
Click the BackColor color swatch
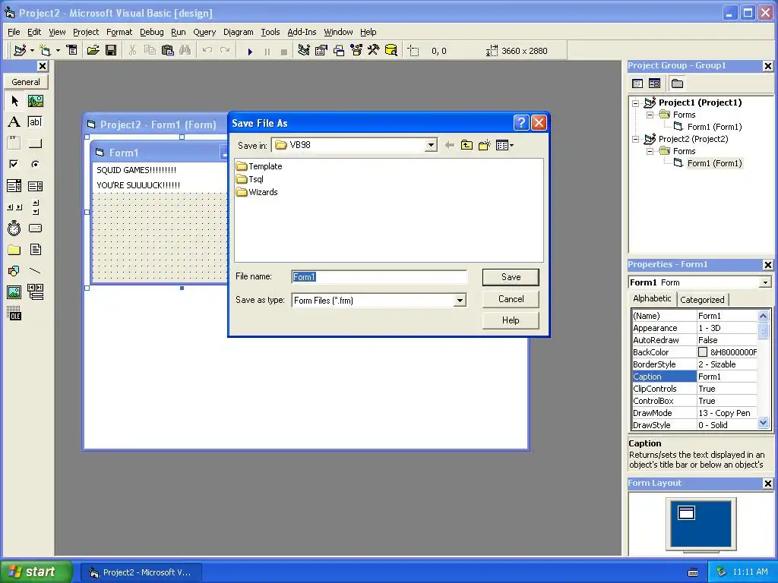click(x=703, y=352)
